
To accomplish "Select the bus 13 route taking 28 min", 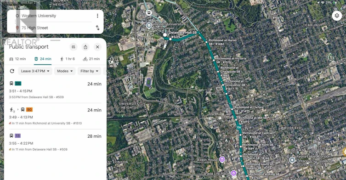I will coord(55,142).
